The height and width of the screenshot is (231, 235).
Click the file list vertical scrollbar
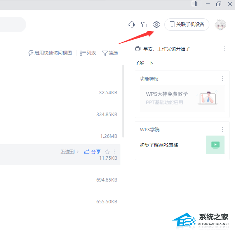coord(123,101)
